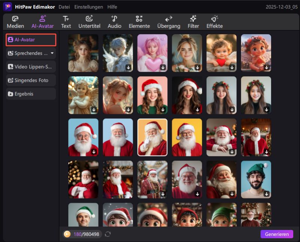The width and height of the screenshot is (300, 242).
Task: Open the Filter panel
Action: [x=193, y=21]
